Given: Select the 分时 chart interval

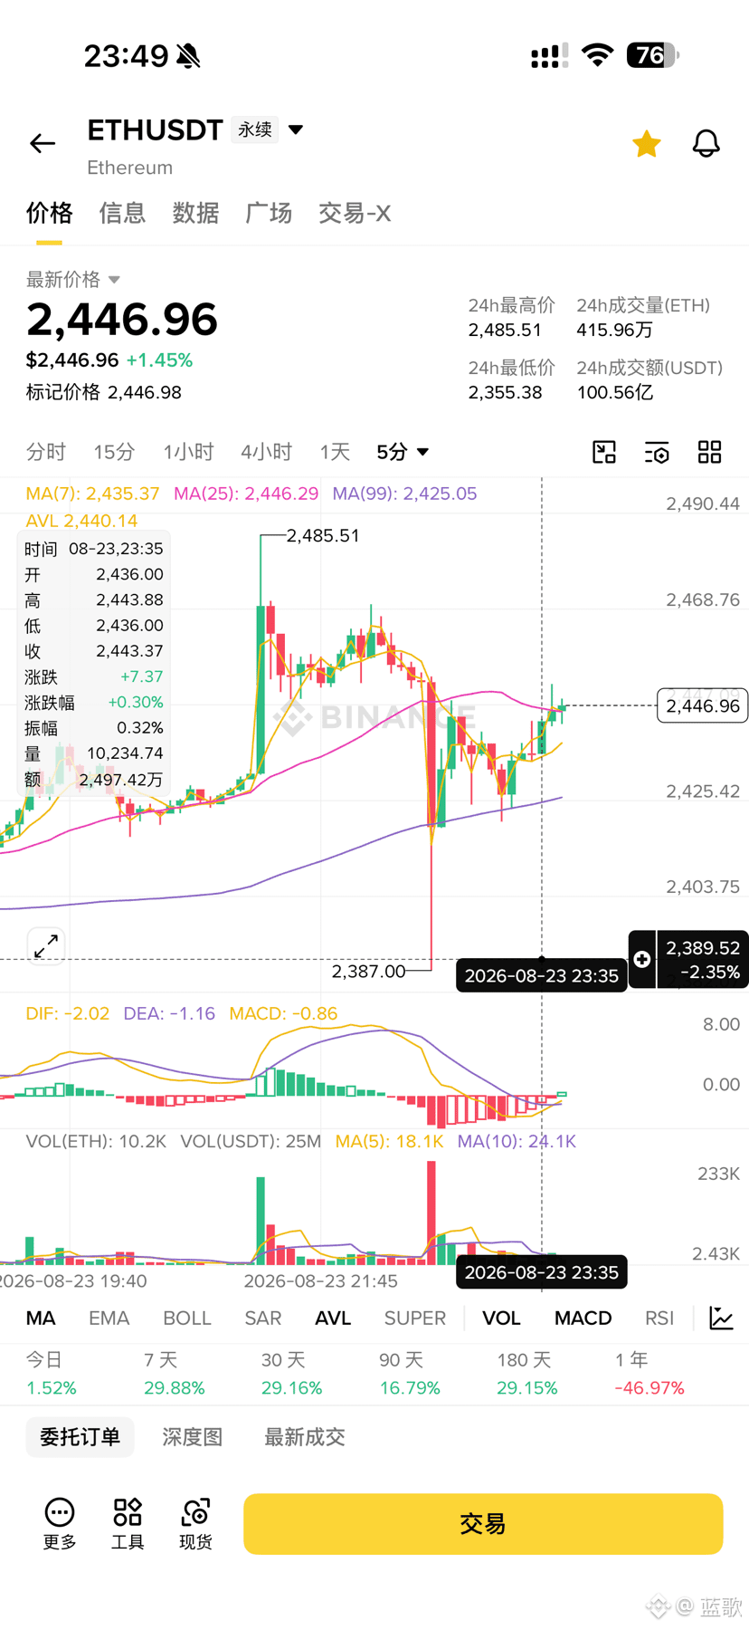Looking at the screenshot, I should tap(46, 452).
